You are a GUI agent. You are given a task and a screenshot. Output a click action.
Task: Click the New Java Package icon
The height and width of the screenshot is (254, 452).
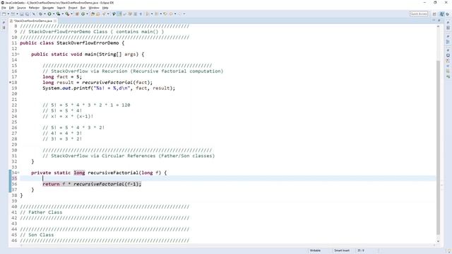click(77, 14)
